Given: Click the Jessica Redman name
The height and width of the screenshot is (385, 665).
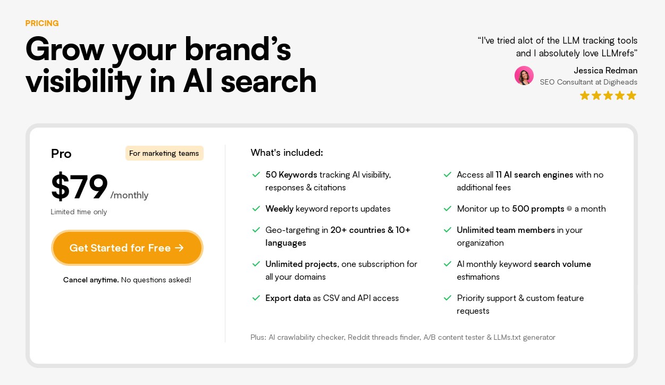Looking at the screenshot, I should coord(605,70).
